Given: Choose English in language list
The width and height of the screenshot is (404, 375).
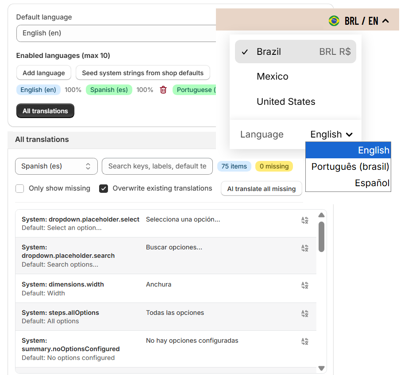Looking at the screenshot, I should pos(348,150).
